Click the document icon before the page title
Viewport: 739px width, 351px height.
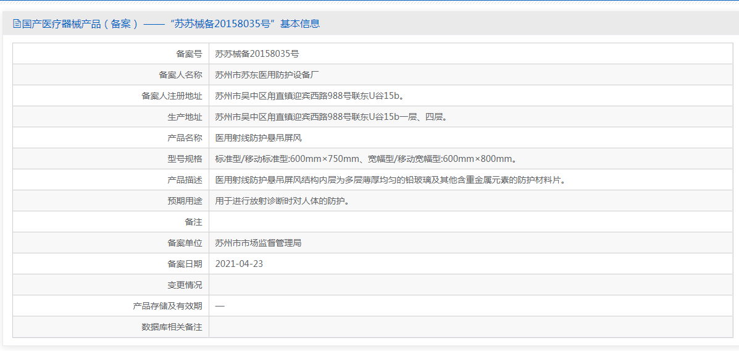[17, 24]
